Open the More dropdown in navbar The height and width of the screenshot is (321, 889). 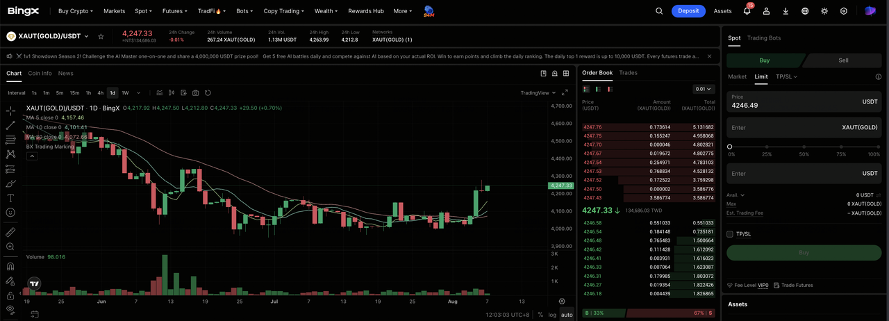pyautogui.click(x=402, y=11)
